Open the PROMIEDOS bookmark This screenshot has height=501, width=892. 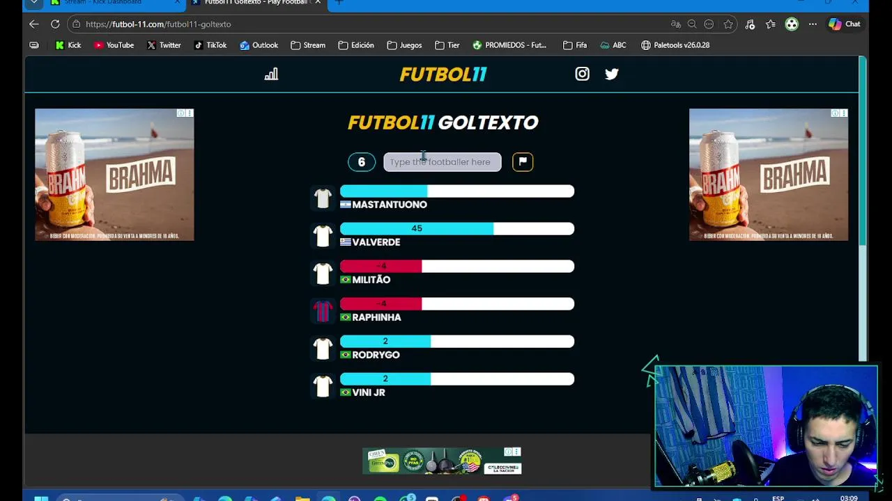509,45
